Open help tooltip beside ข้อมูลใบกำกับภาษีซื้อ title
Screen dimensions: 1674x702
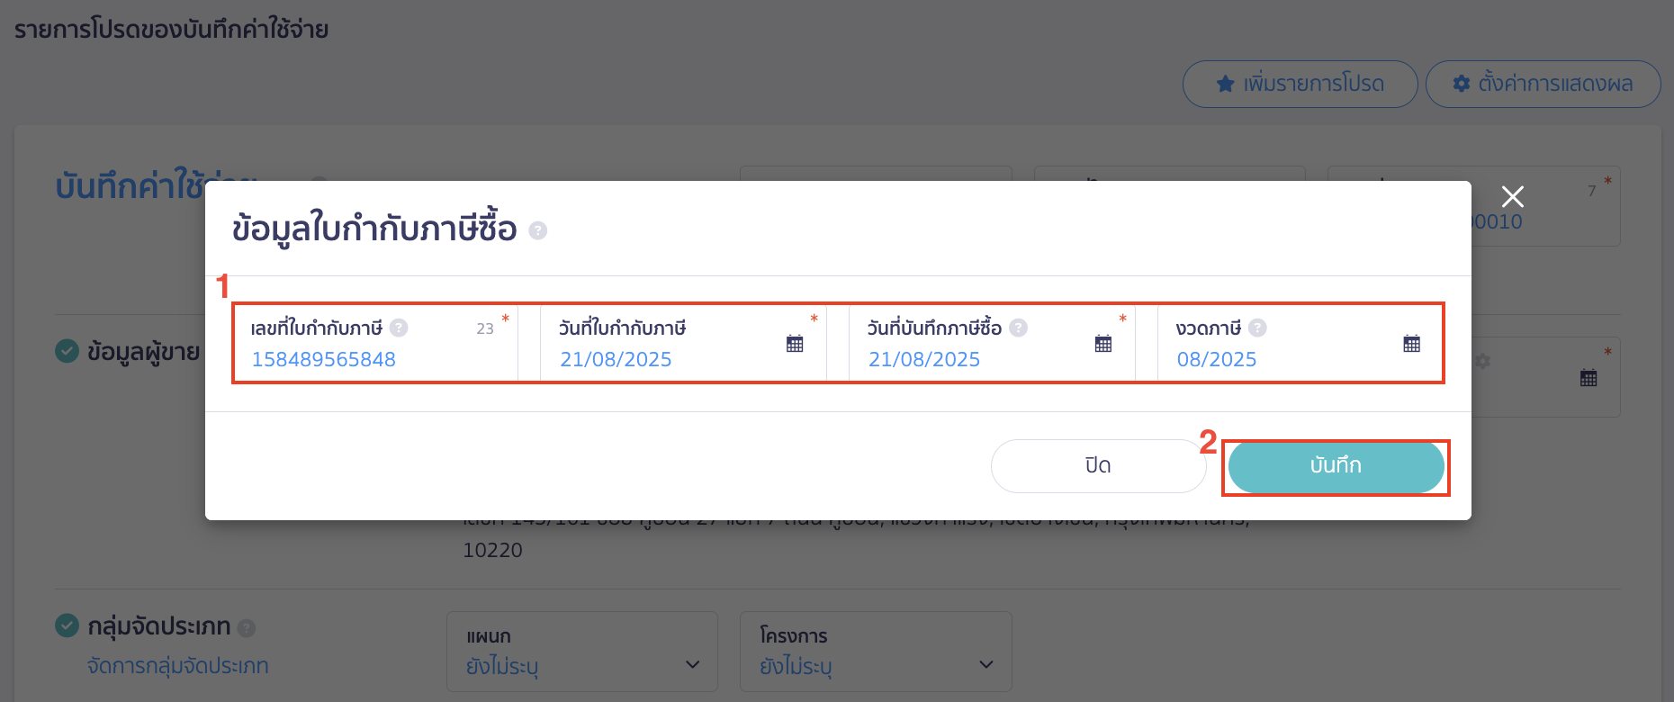click(537, 230)
